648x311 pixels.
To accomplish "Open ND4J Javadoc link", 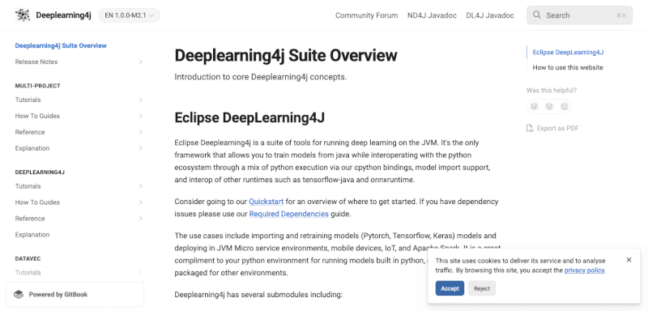I will 432,15.
